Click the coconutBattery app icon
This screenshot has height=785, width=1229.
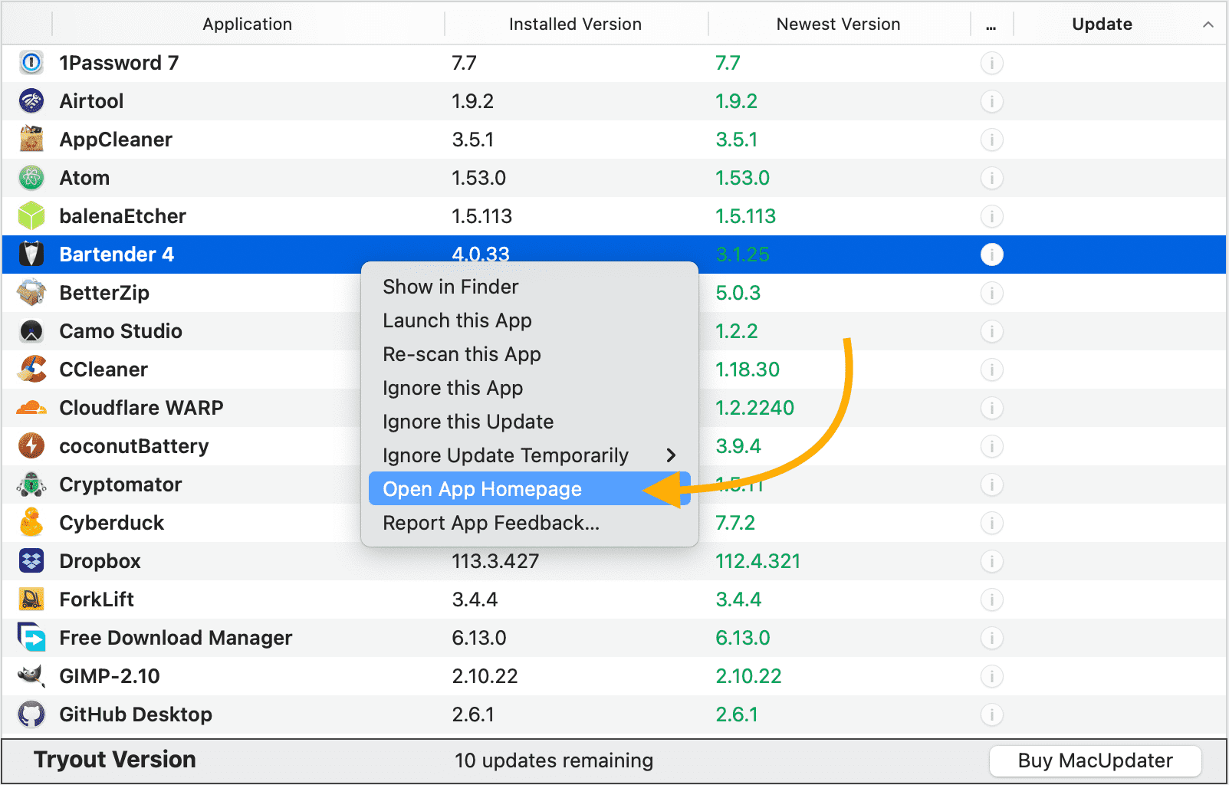pyautogui.click(x=31, y=446)
